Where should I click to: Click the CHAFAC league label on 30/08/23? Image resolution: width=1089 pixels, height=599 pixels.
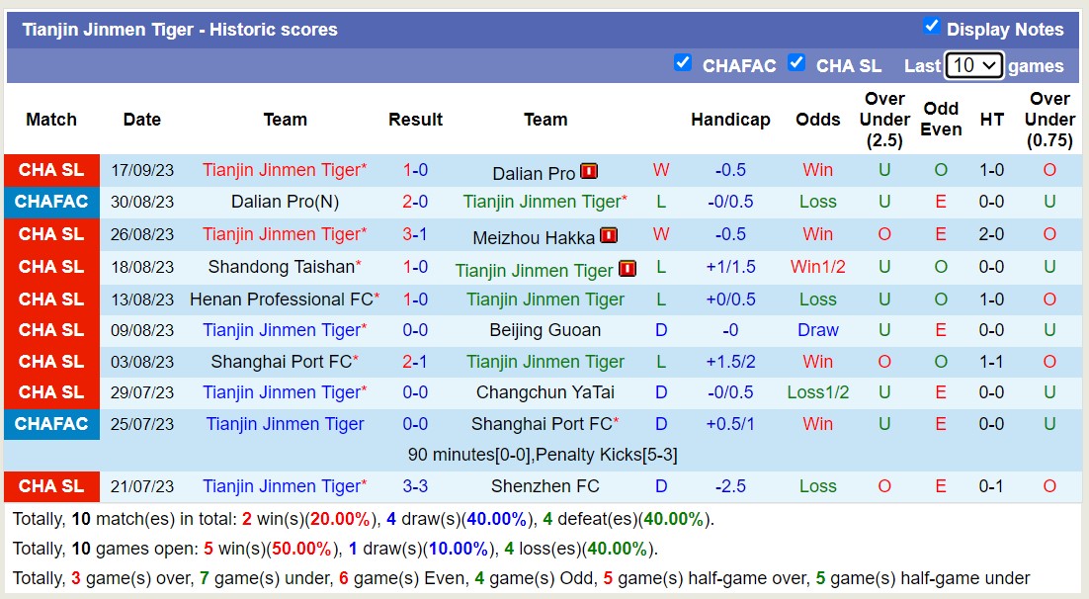click(x=52, y=202)
